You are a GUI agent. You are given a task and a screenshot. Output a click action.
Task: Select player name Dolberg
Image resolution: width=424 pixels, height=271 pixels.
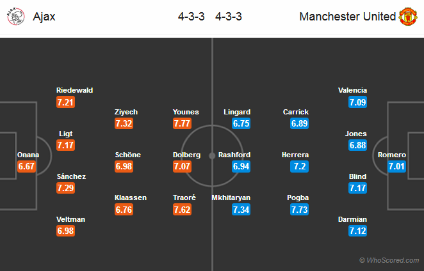coord(186,155)
